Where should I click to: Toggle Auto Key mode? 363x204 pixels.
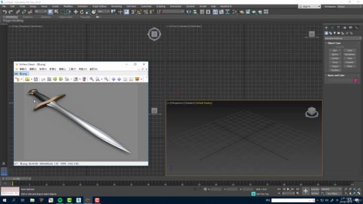pyautogui.click(x=315, y=189)
